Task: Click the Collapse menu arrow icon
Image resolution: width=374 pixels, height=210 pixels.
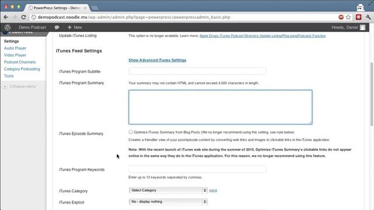Action: 5,86
